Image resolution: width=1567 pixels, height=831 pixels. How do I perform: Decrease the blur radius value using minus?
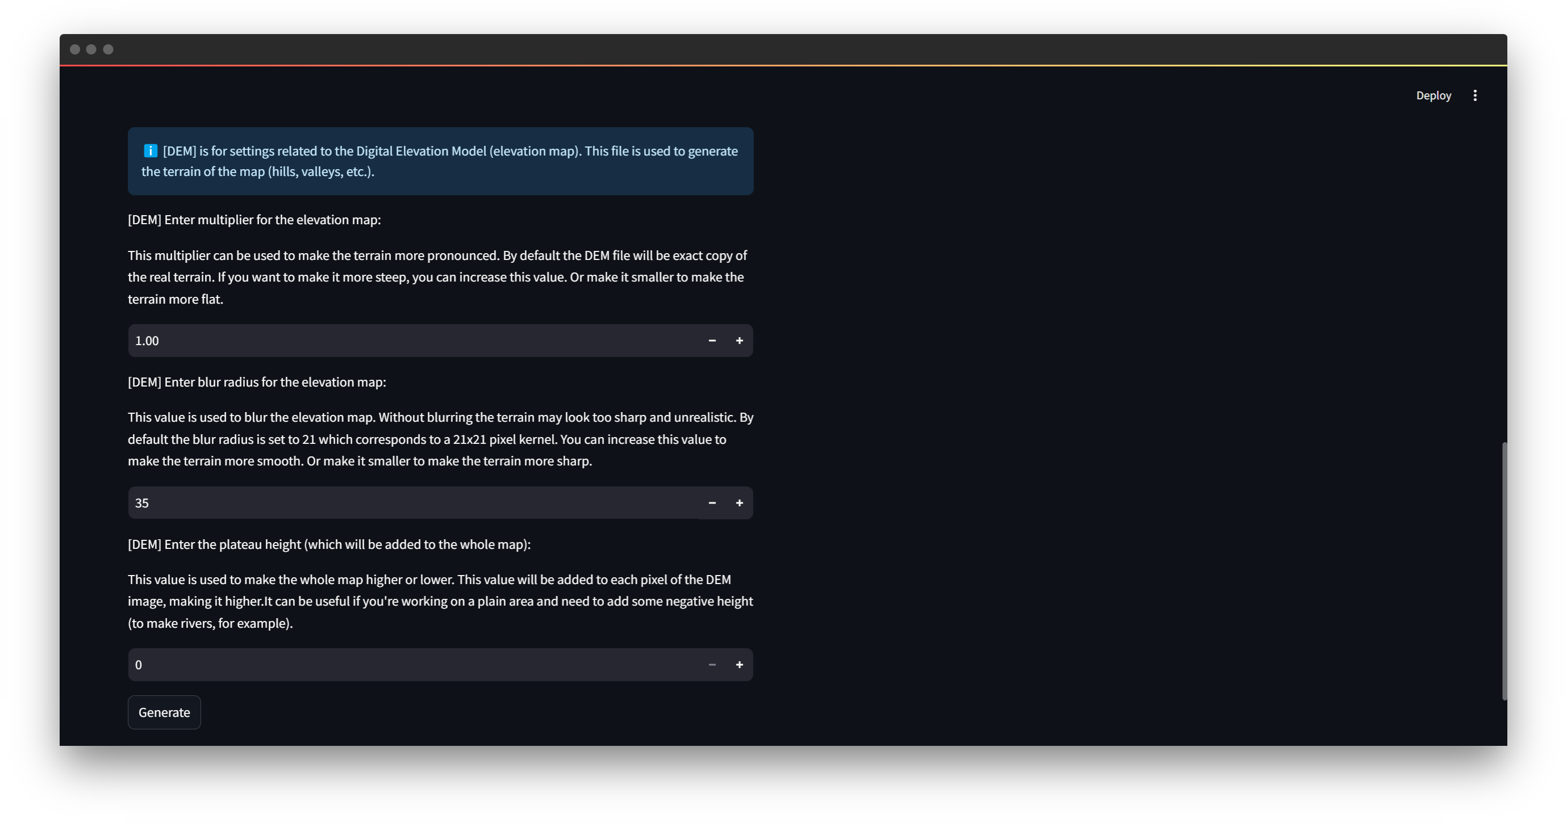pos(712,503)
